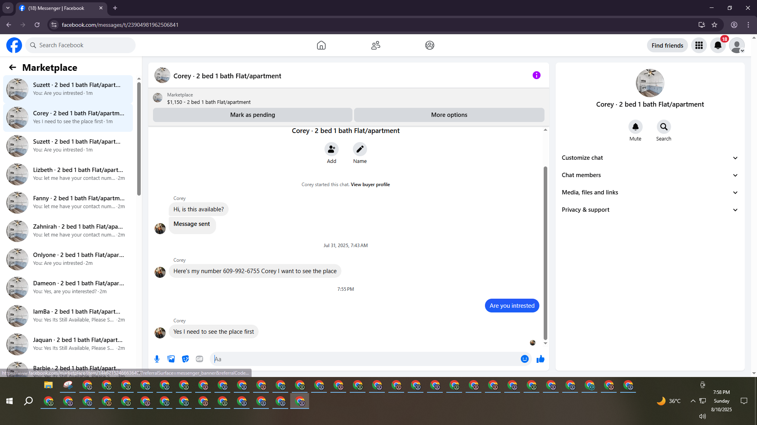Go to the Facebook Home tab
Screen dimensions: 757x425
[321, 45]
